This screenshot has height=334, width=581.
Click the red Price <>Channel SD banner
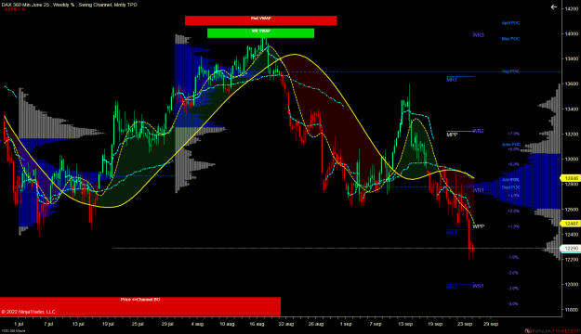pyautogui.click(x=140, y=306)
